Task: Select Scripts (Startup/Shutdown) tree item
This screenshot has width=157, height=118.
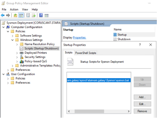Action: click(x=39, y=49)
